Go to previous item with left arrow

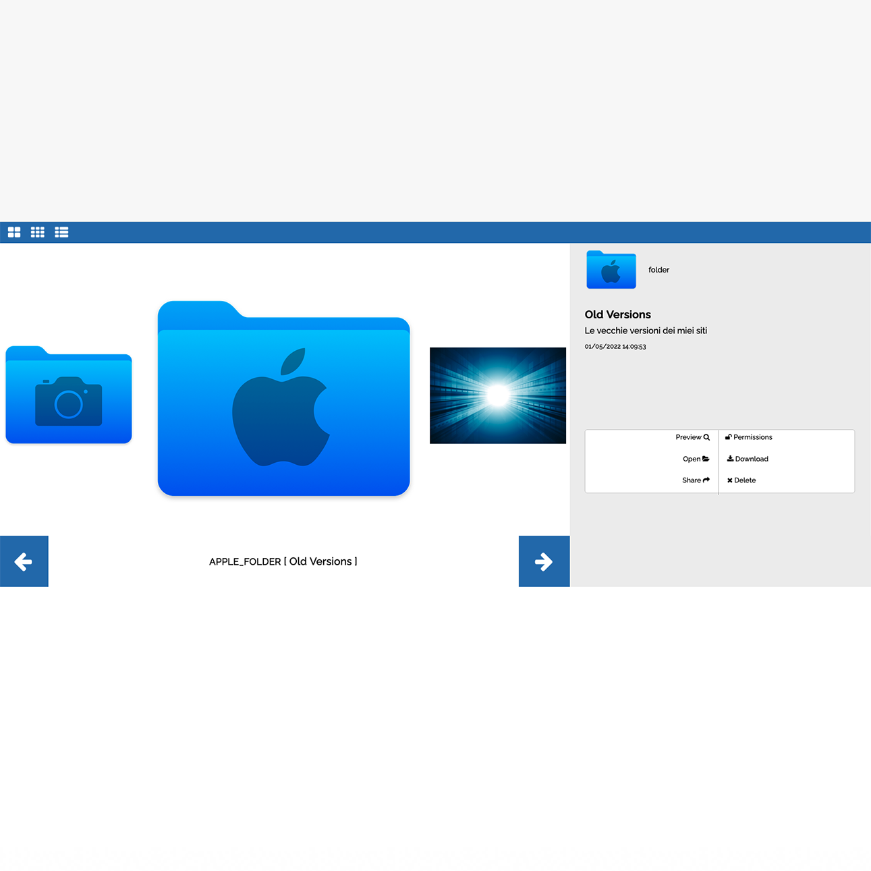point(24,561)
